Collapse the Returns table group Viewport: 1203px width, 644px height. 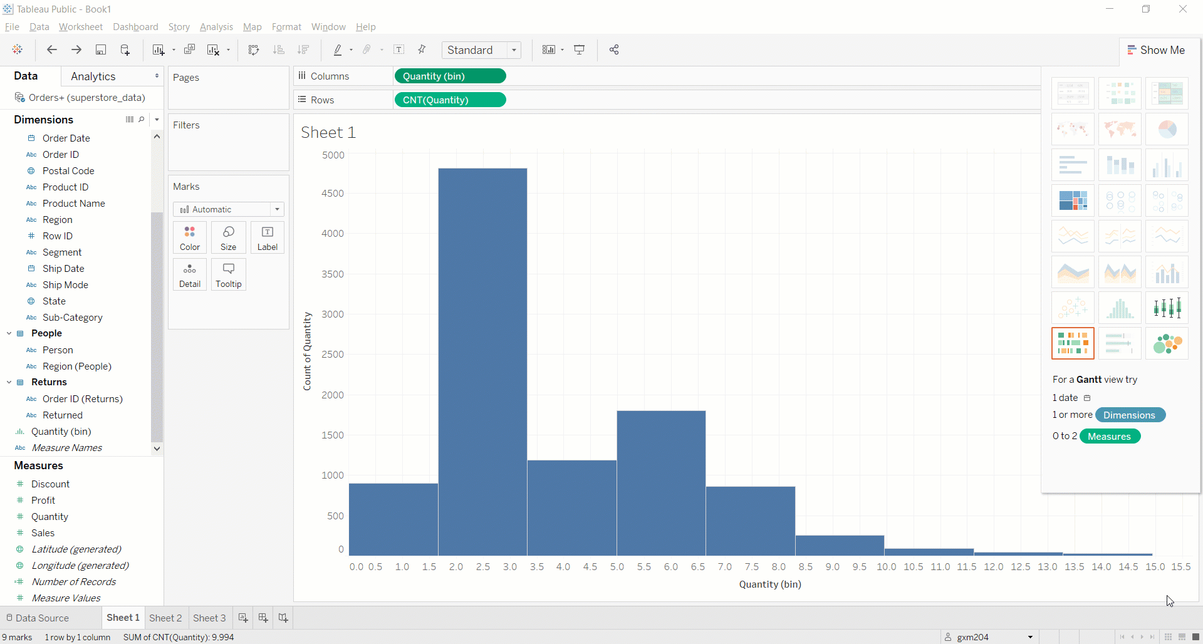(9, 382)
